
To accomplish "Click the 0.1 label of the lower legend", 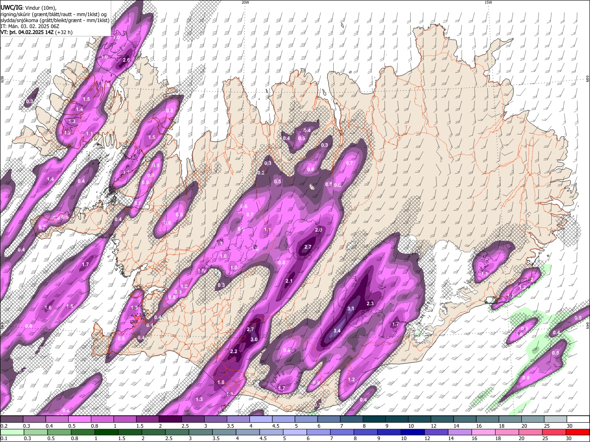I will pos(4,438).
